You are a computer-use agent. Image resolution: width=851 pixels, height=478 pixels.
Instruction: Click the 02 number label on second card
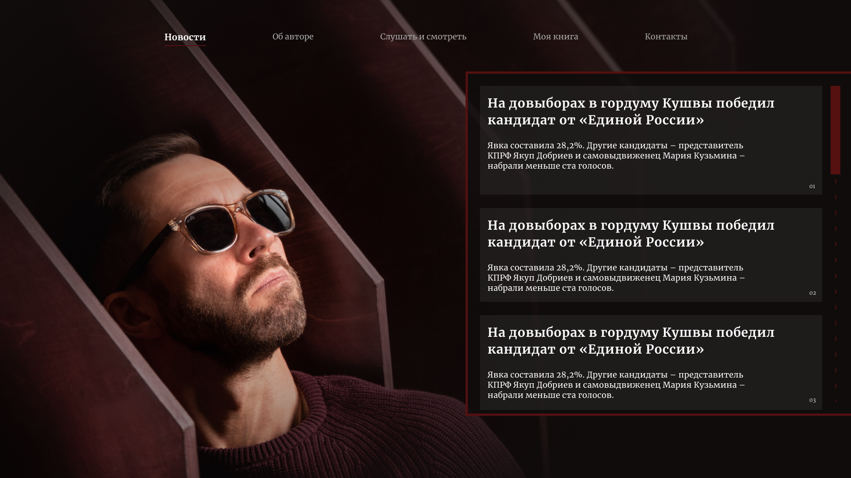pyautogui.click(x=812, y=293)
